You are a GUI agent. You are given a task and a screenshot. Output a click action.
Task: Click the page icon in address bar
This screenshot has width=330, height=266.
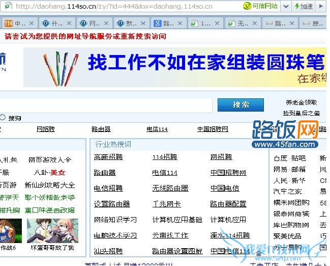pos(8,6)
